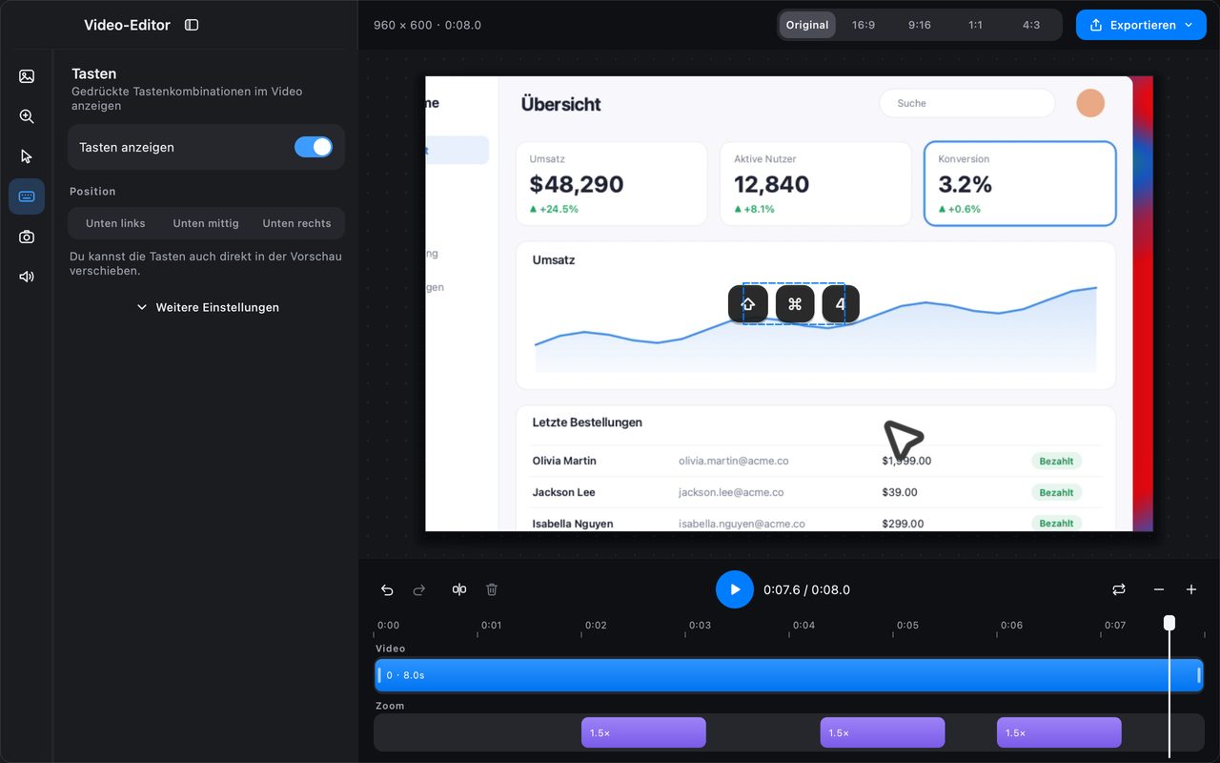
Task: Click the split clip icon
Action: tap(459, 589)
